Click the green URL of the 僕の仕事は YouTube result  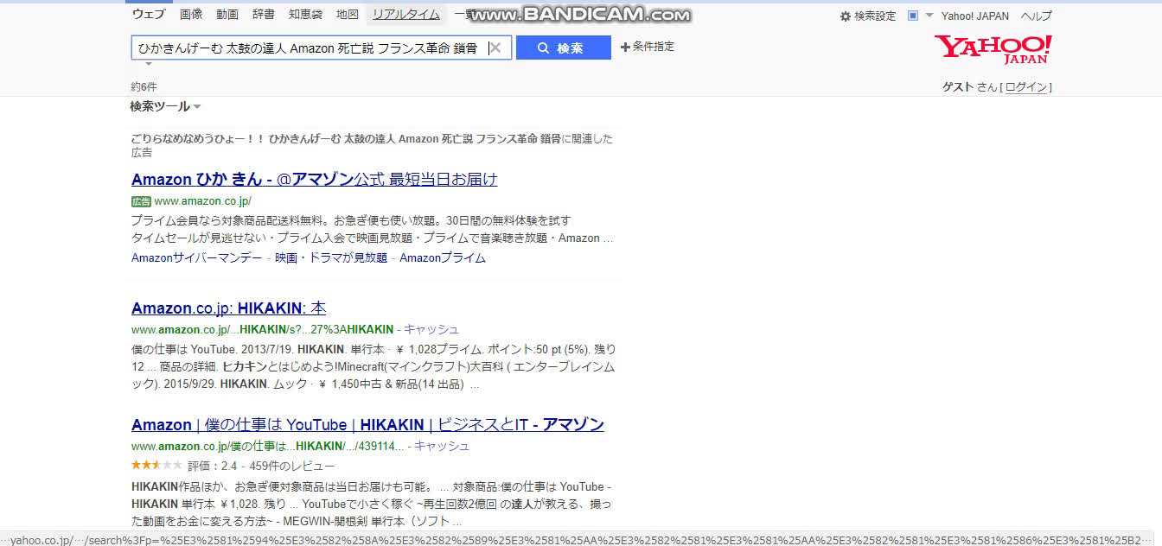tap(268, 447)
